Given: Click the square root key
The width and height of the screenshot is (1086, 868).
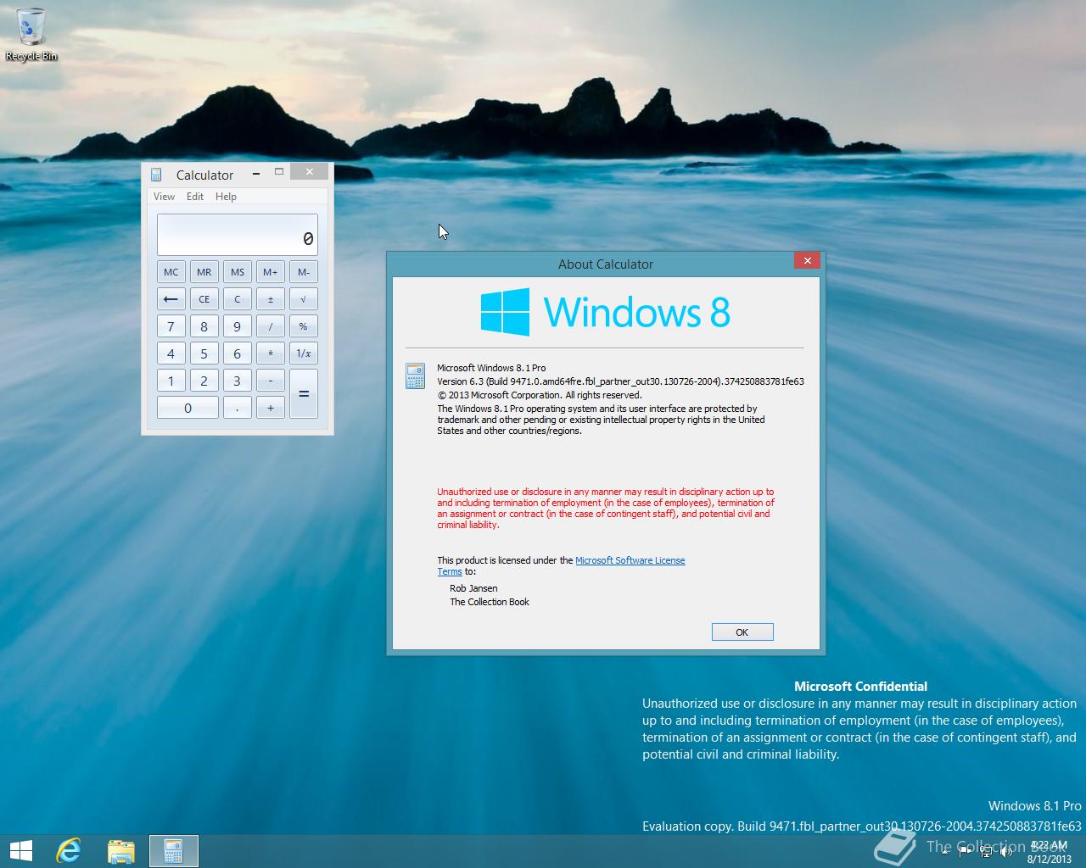Looking at the screenshot, I should [304, 299].
